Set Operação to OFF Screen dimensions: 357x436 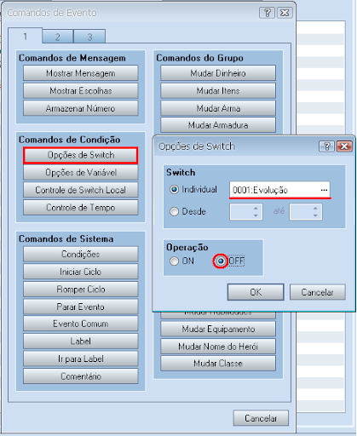click(221, 261)
